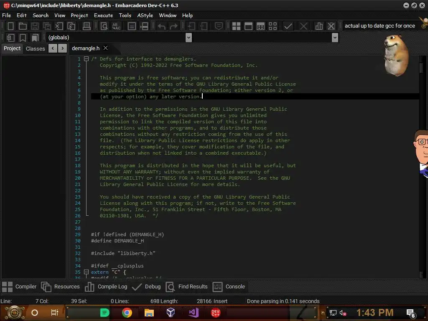The height and width of the screenshot is (321, 428).
Task: Click the New file toolbar icon
Action: pos(10,26)
